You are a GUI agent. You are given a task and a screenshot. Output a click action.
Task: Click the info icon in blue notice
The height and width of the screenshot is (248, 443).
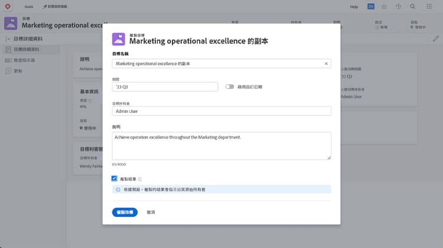tap(118, 190)
